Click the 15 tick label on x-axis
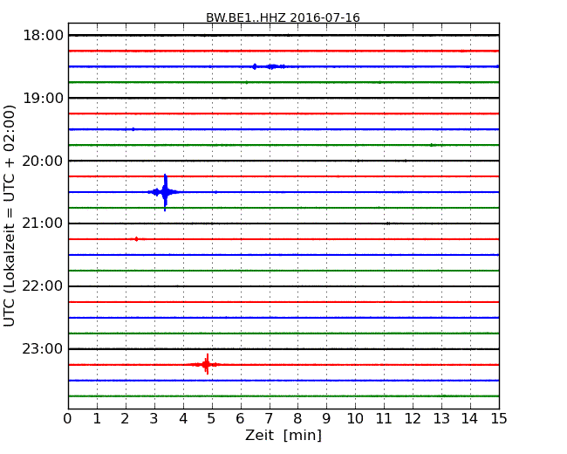 [499, 419]
